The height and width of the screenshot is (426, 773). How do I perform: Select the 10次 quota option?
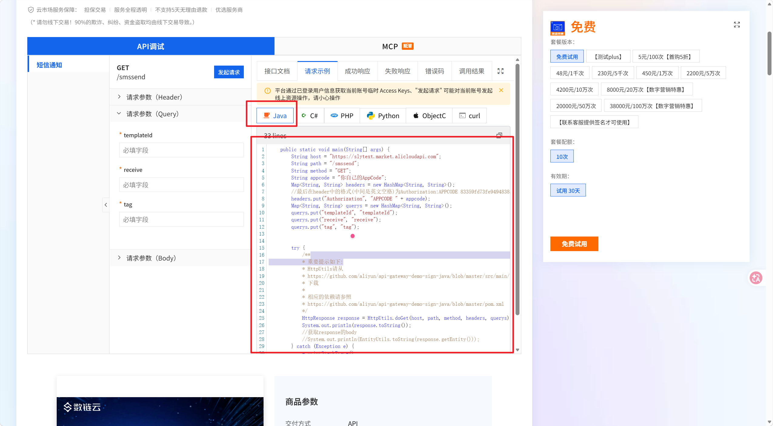pos(562,156)
